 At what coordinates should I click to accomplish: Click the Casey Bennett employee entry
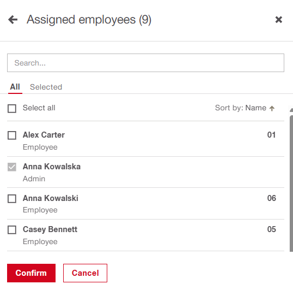click(145, 235)
